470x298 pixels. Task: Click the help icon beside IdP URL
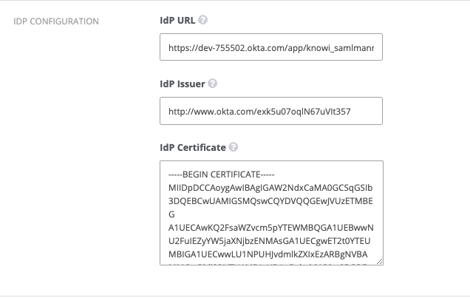point(203,21)
